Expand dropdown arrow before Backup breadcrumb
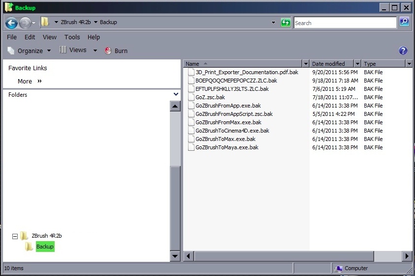 tap(96, 22)
